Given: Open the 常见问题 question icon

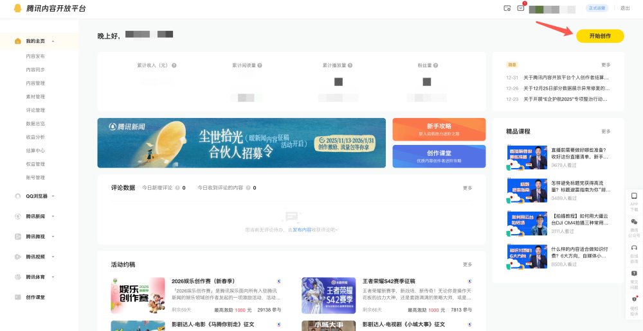Looking at the screenshot, I should pyautogui.click(x=634, y=273).
